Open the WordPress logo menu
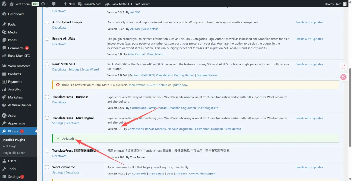Screen dimensions: 352x181 pyautogui.click(x=4, y=4)
